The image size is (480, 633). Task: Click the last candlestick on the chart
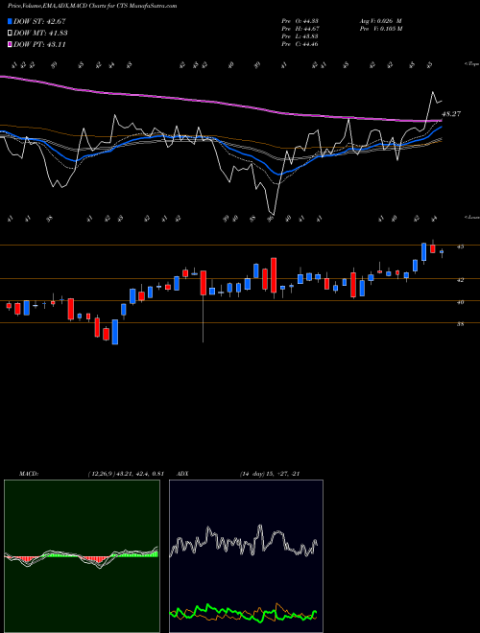click(442, 252)
